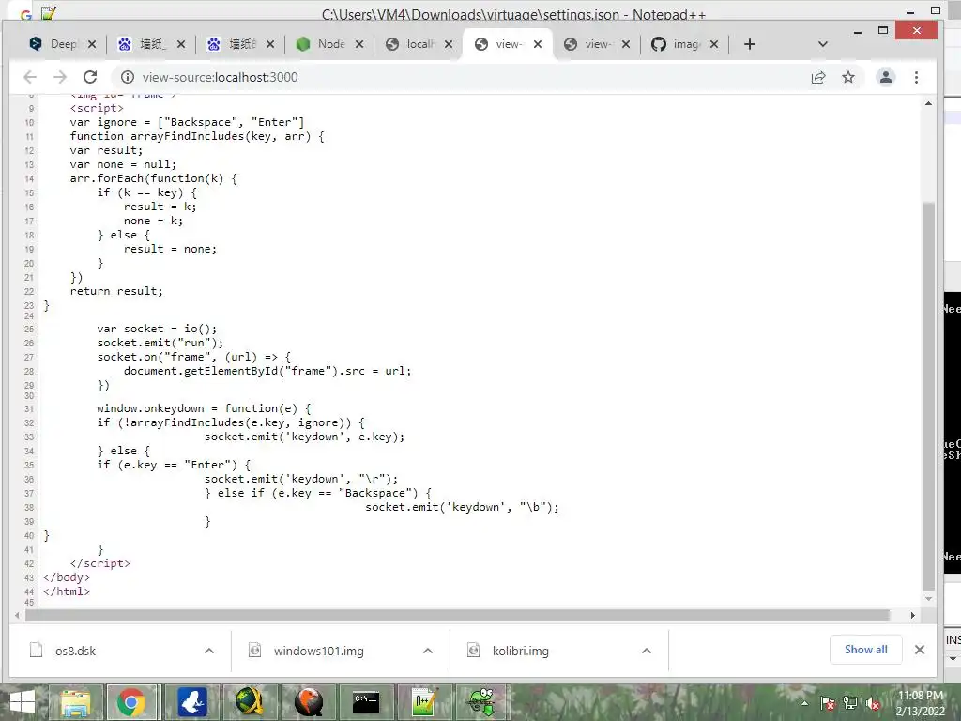Screen dimensions: 961x721
Task: Click the muted volume tray icon
Action: pos(873,703)
